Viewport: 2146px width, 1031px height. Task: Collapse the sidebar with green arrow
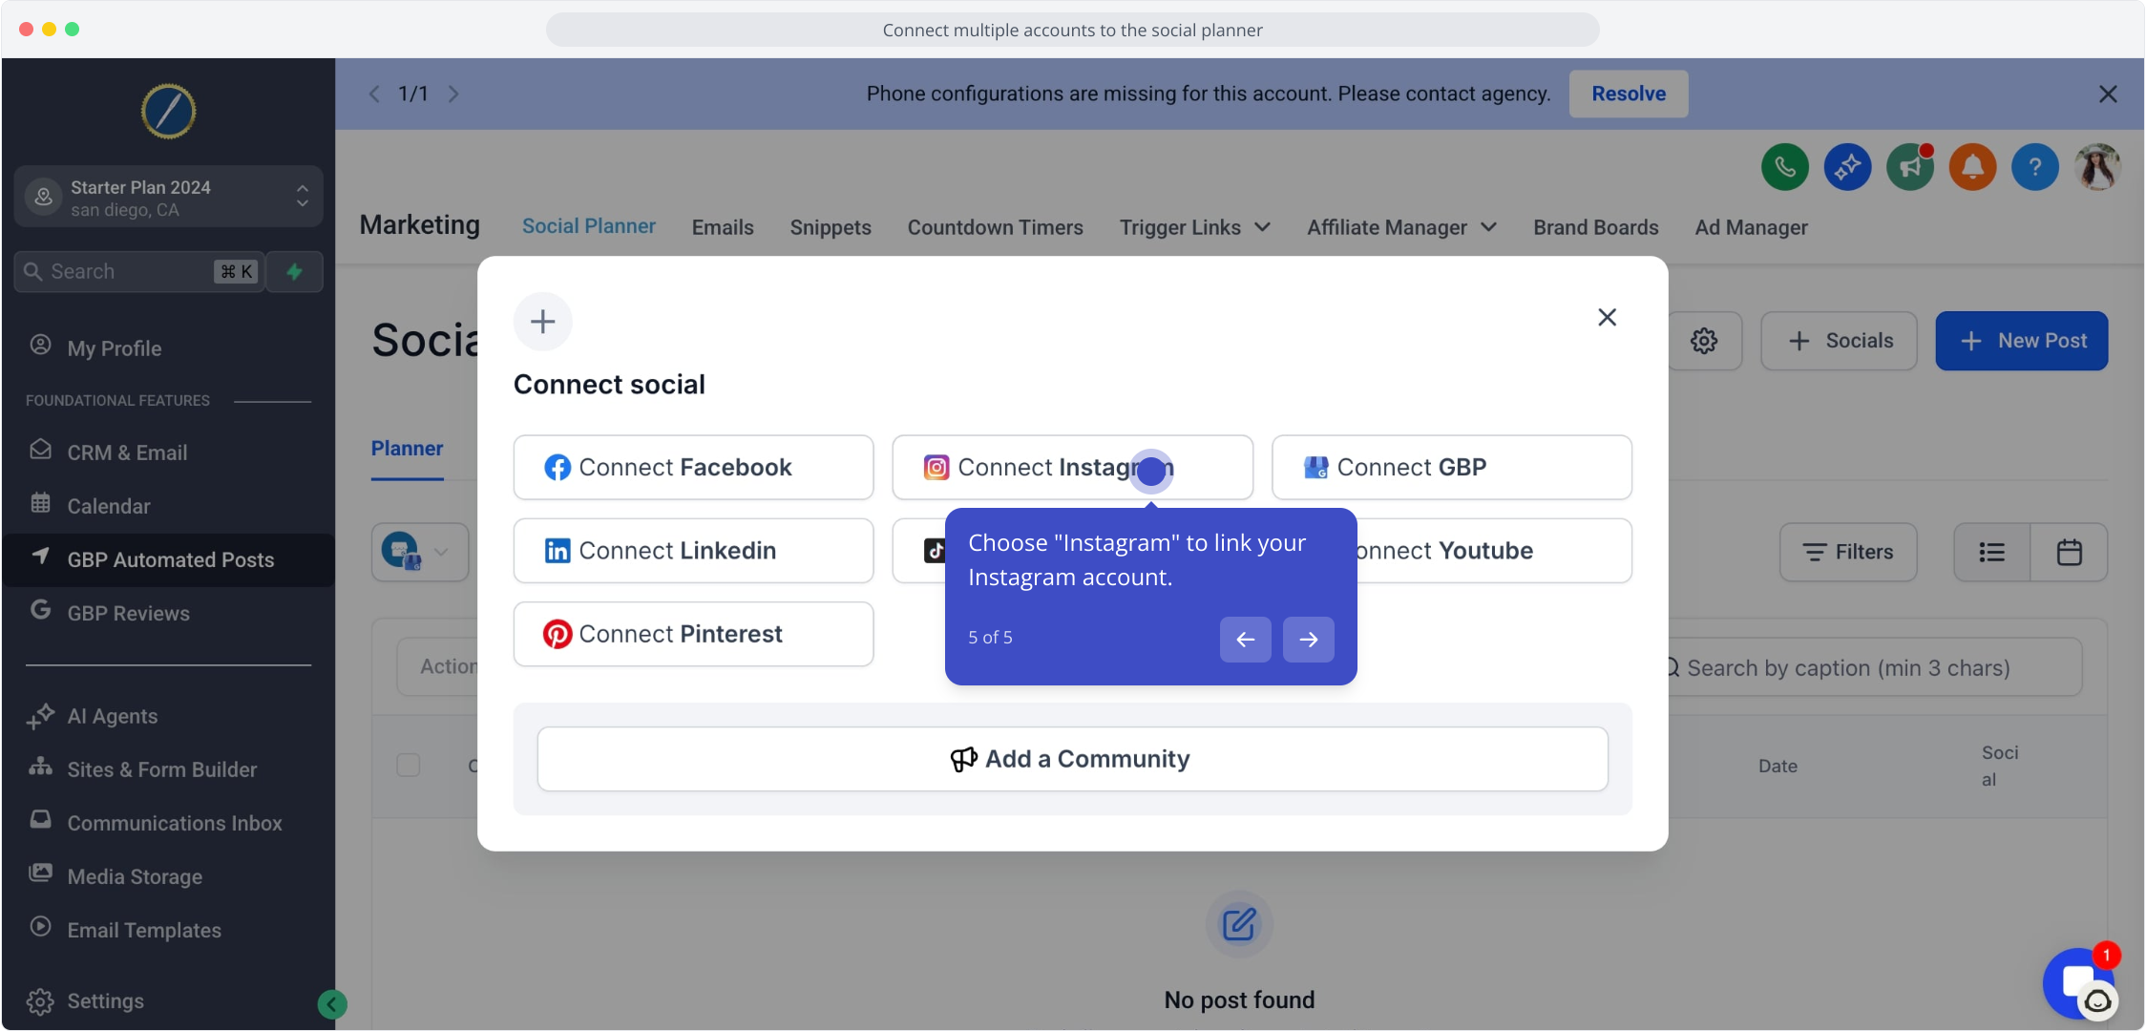coord(332,1003)
